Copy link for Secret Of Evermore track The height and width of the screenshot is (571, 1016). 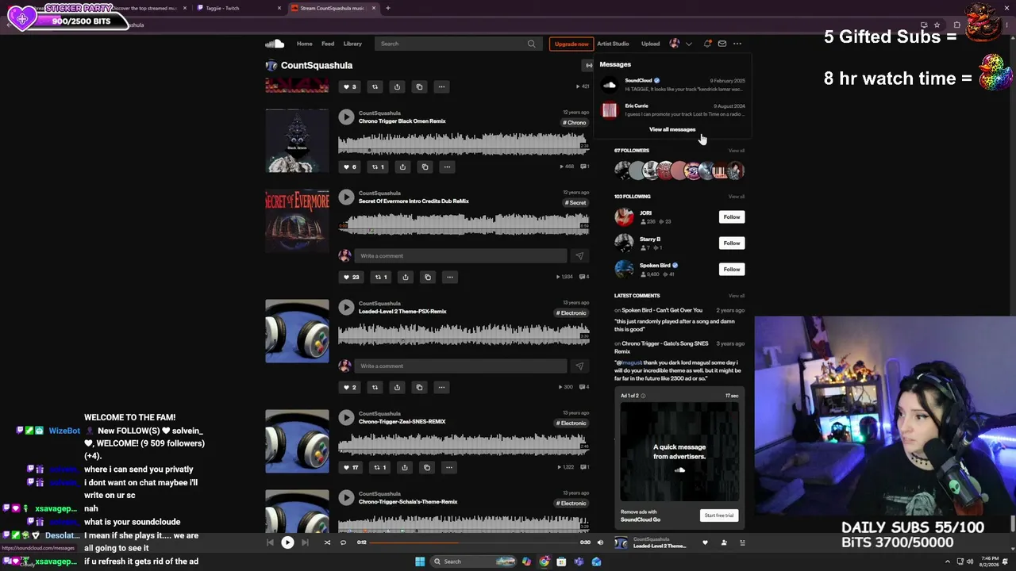[x=428, y=277]
